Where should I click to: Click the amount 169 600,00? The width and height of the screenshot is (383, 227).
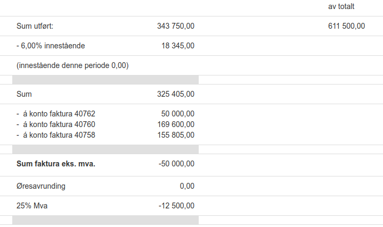point(176,124)
